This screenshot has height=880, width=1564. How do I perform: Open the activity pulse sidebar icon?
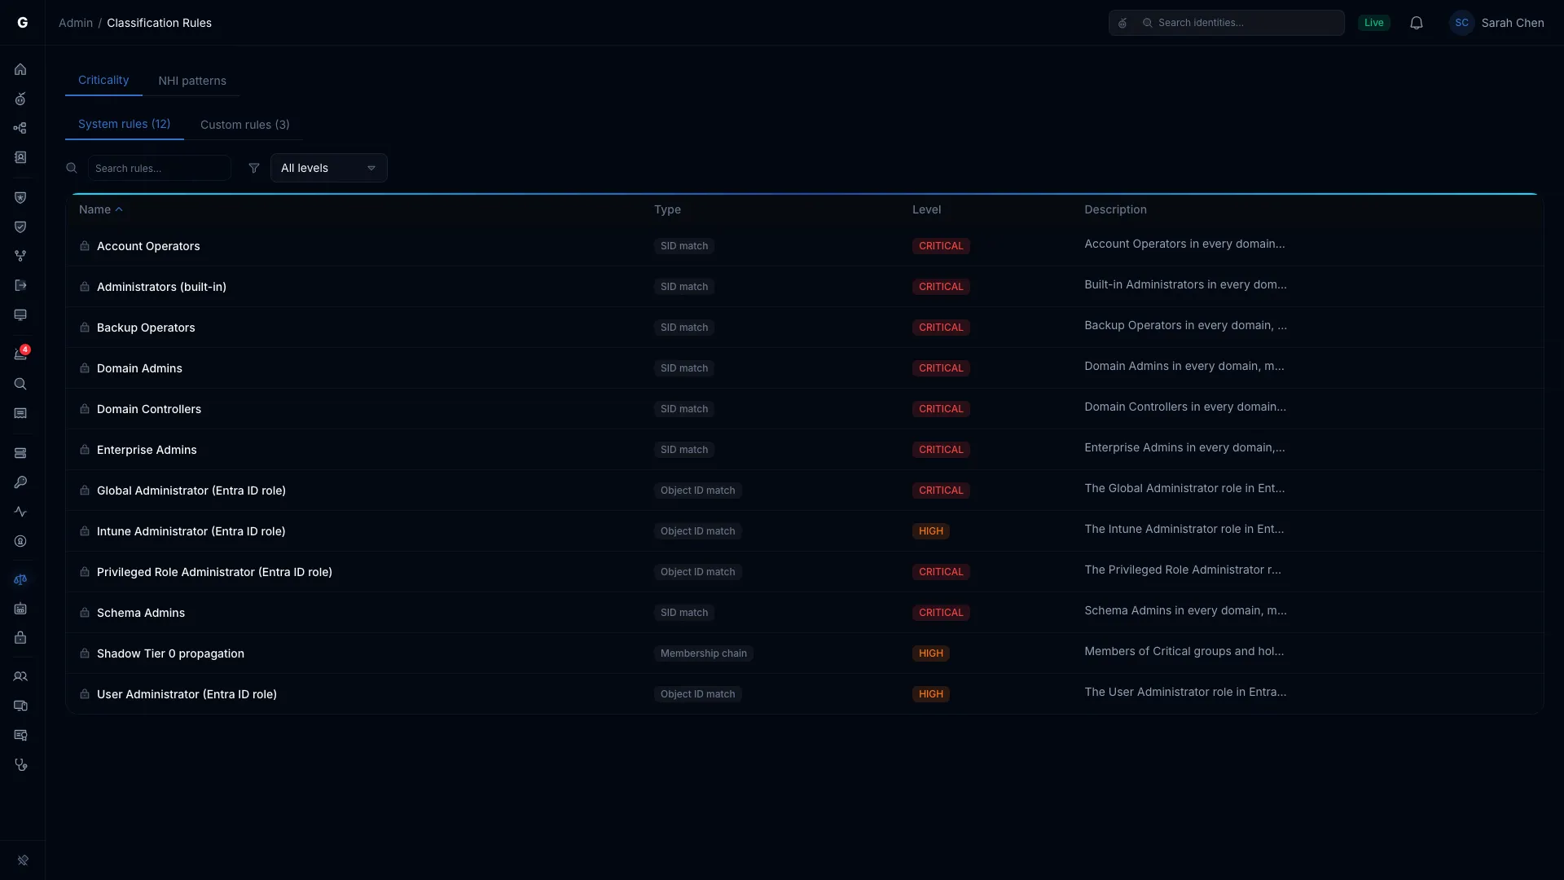click(20, 512)
